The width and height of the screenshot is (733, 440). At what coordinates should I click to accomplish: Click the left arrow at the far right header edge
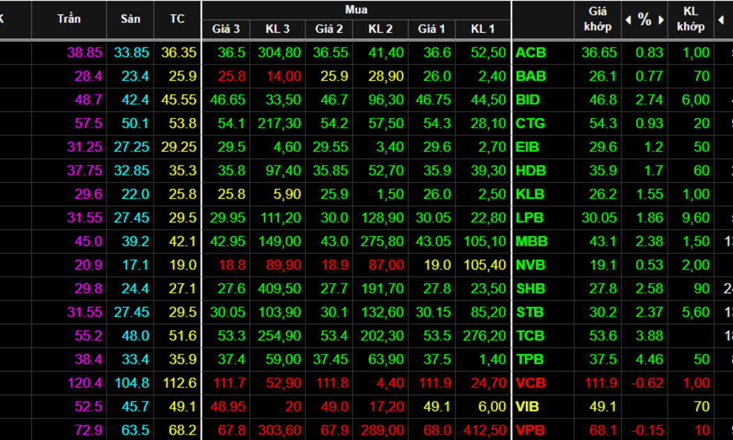(x=721, y=20)
